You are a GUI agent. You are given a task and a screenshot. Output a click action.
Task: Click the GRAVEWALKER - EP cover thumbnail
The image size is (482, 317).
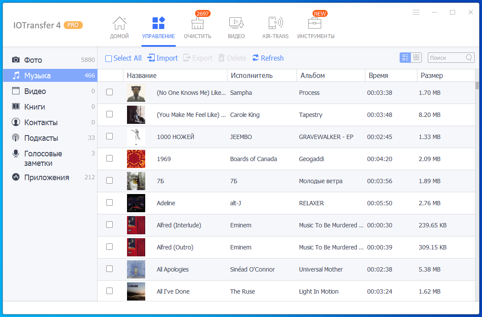coord(136,137)
